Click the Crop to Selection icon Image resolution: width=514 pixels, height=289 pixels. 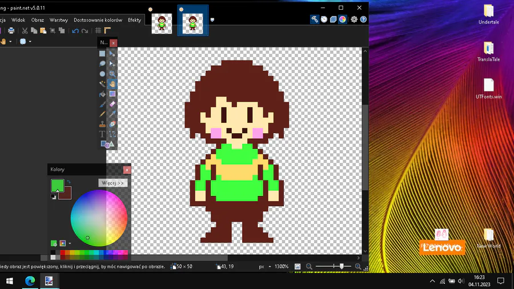click(53, 31)
